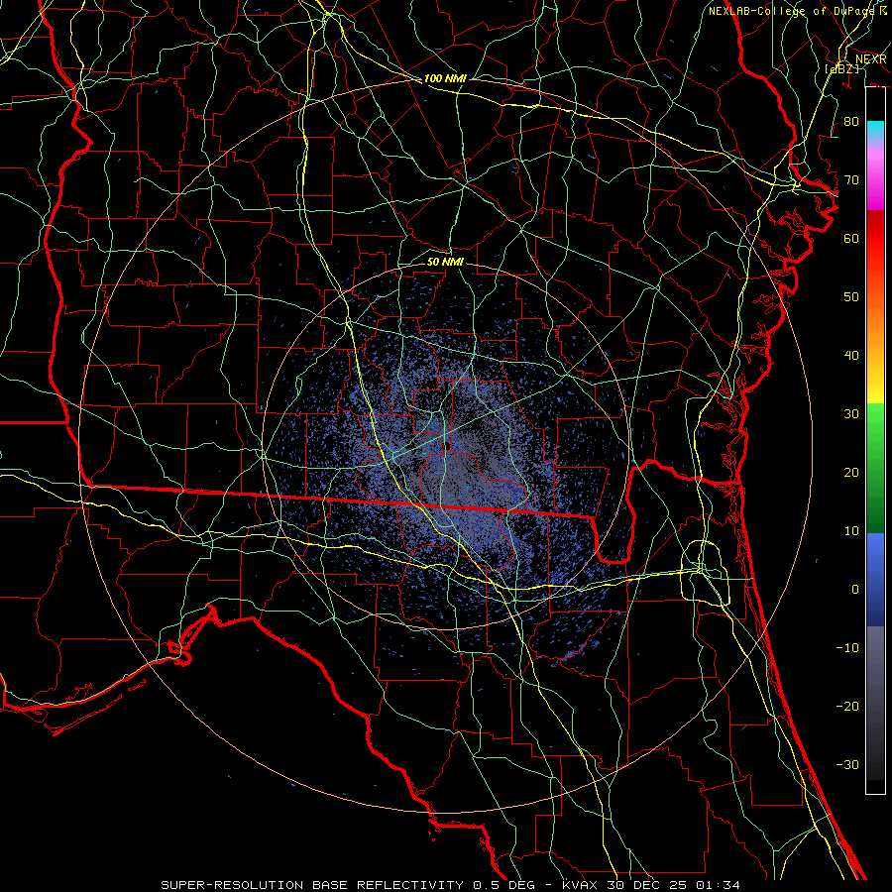Click the green band of the reflectivity color bar
The width and height of the screenshot is (892, 892).
(875, 468)
